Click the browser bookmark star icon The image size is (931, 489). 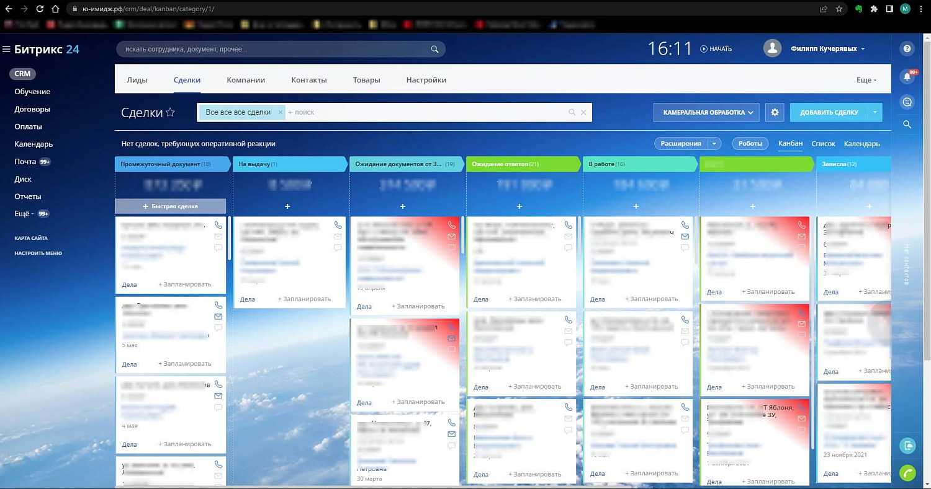pyautogui.click(x=839, y=9)
